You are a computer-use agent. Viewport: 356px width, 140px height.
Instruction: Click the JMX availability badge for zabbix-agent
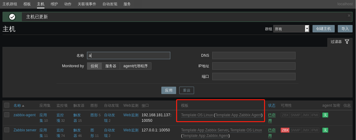click(306, 115)
